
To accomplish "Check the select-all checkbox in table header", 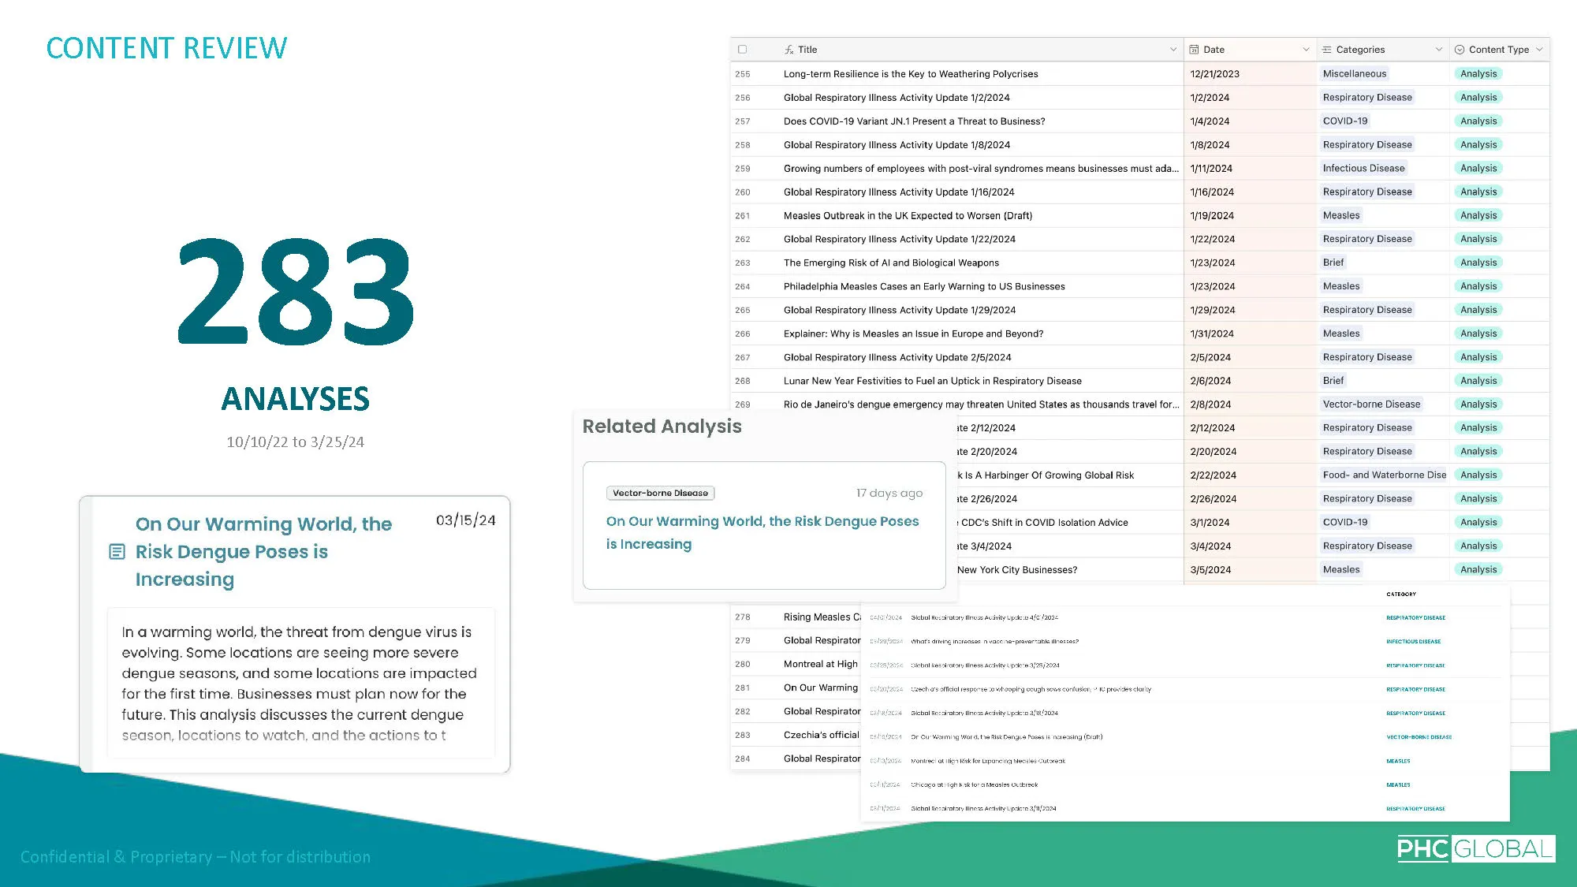I will point(742,49).
